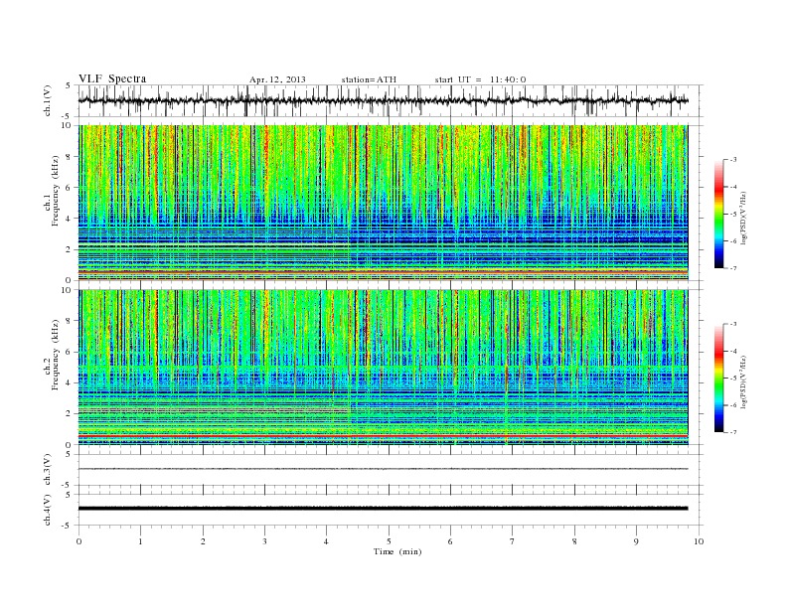This screenshot has width=787, height=608.
Task: Click the 'station=ATH' label
Action: coord(369,79)
